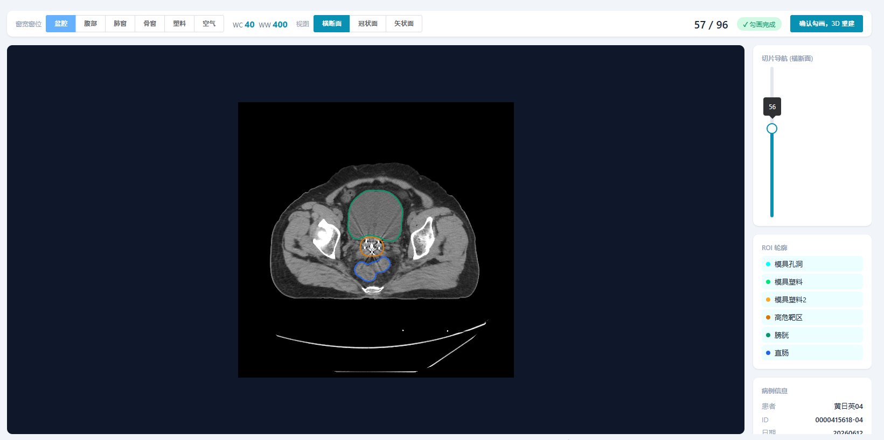The image size is (884, 440).
Task: Click the ROI 轮廓 panel heading
Action: pyautogui.click(x=775, y=247)
